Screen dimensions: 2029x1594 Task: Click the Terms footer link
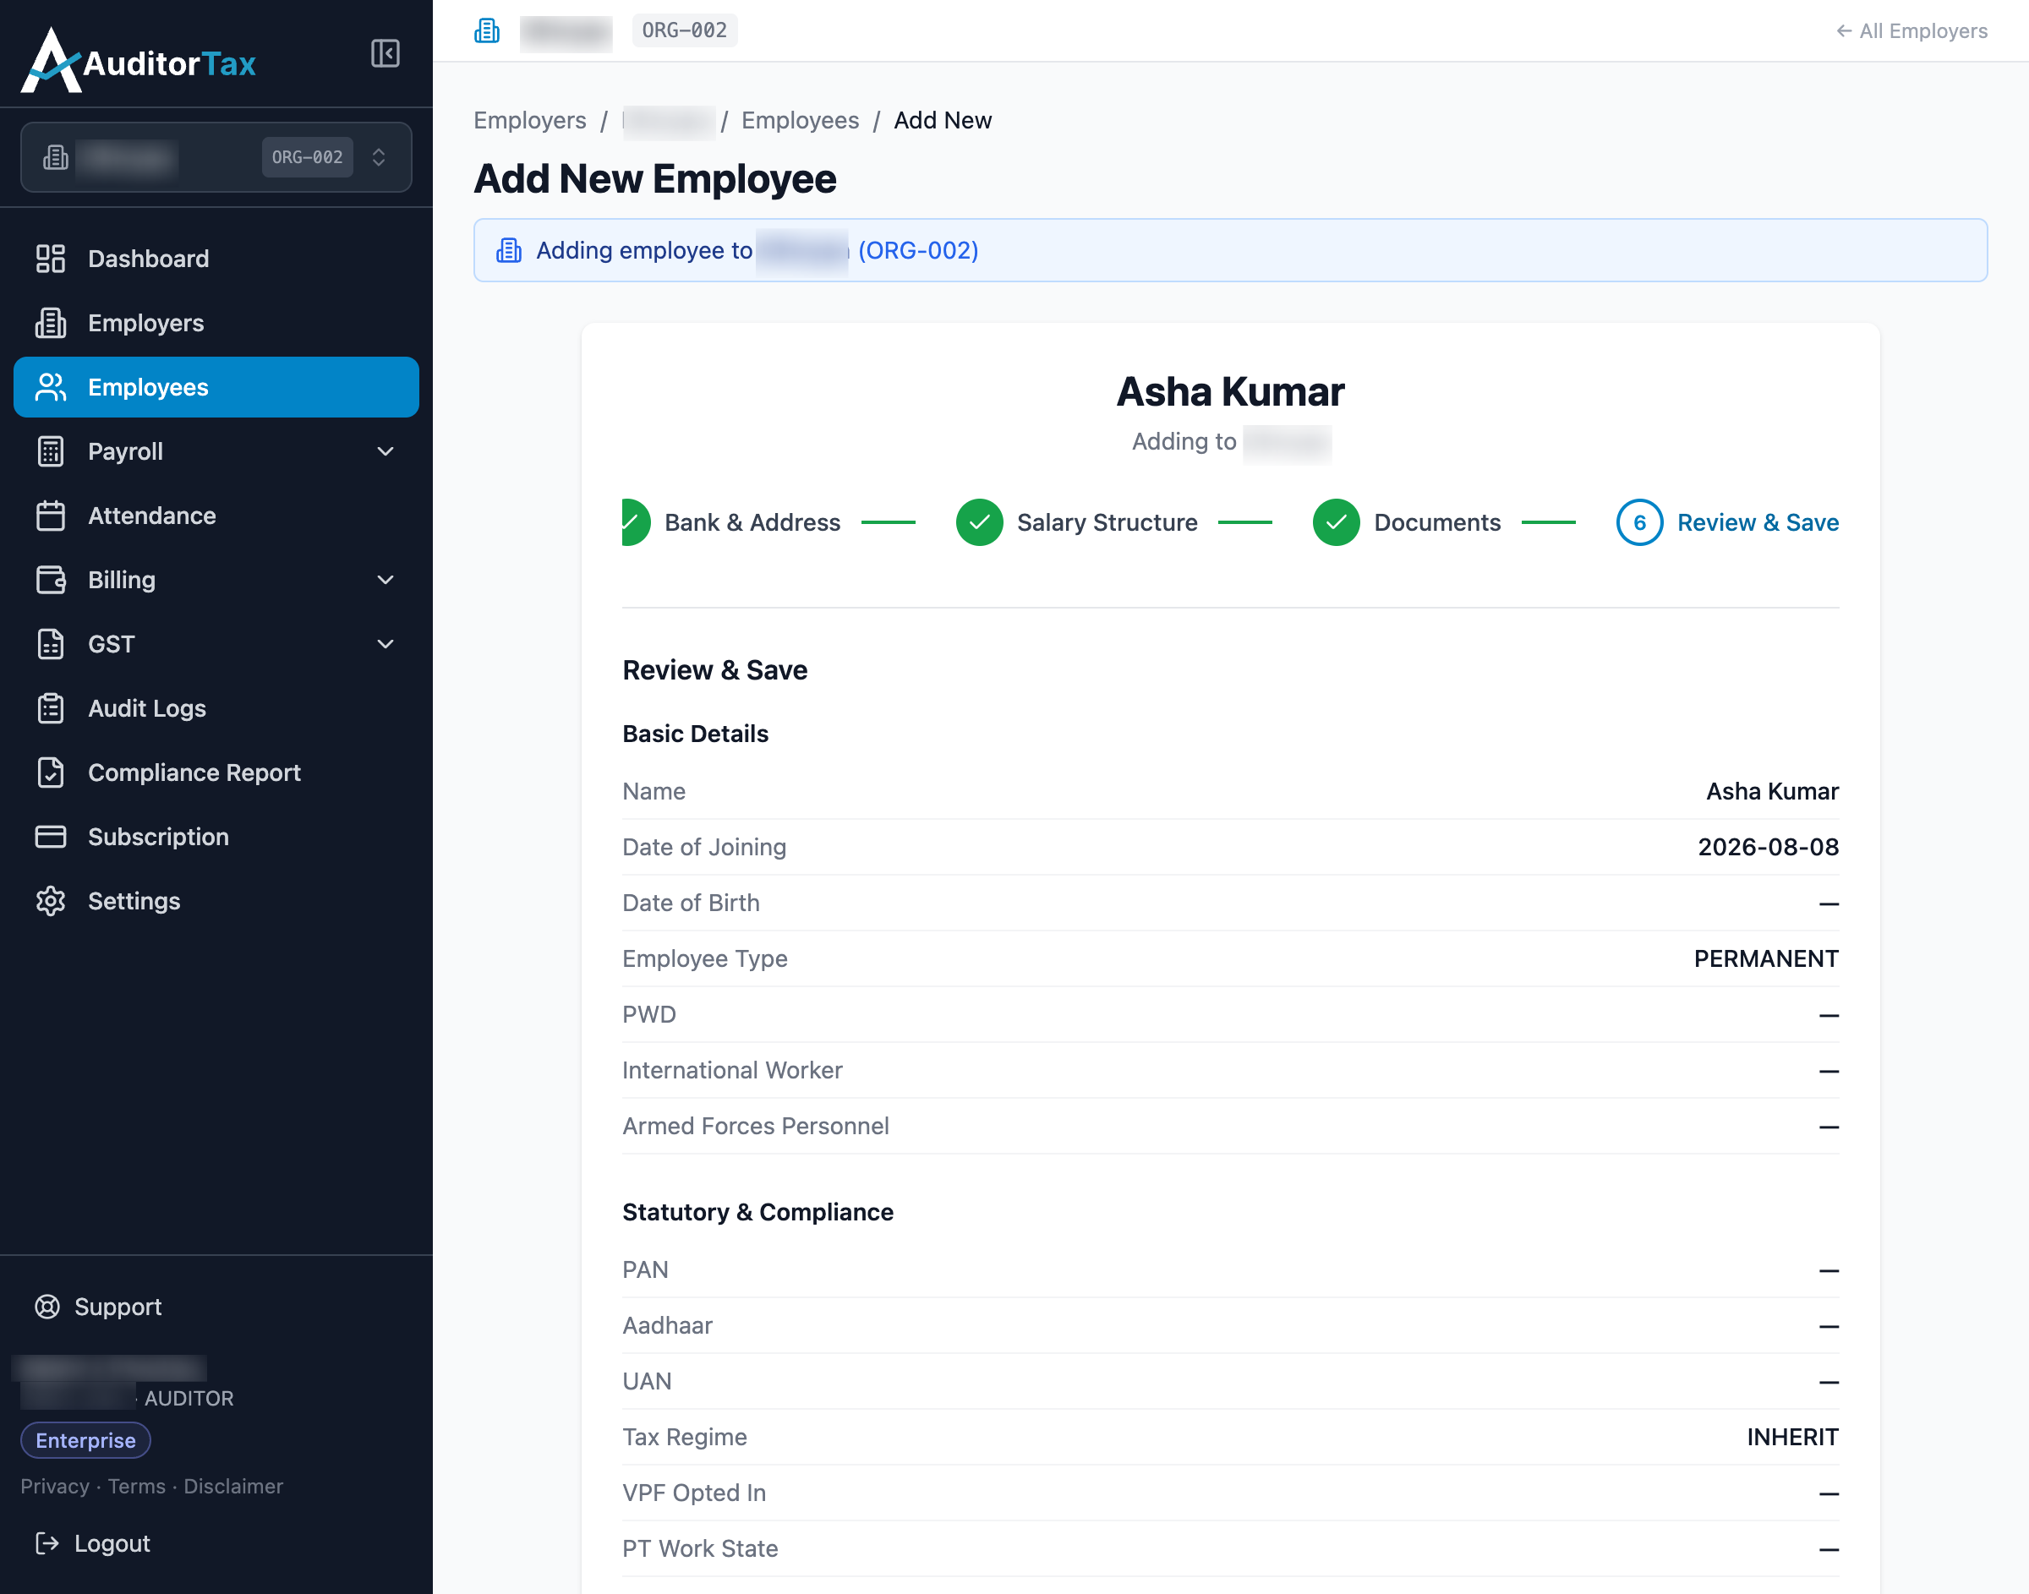click(136, 1486)
